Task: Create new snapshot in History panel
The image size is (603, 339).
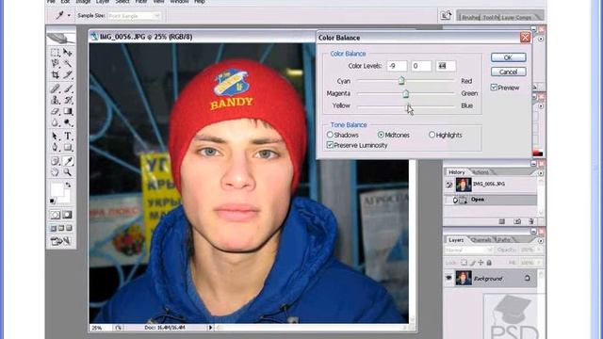Action: click(517, 221)
